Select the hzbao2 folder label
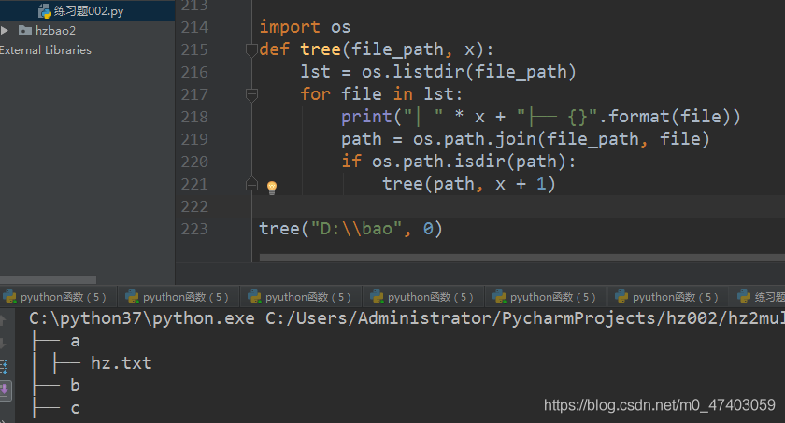Viewport: 785px width, 423px height. coord(55,31)
